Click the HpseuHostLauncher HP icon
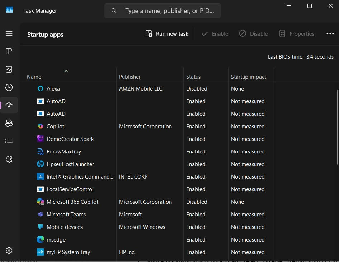This screenshot has width=339, height=262. tap(41, 164)
